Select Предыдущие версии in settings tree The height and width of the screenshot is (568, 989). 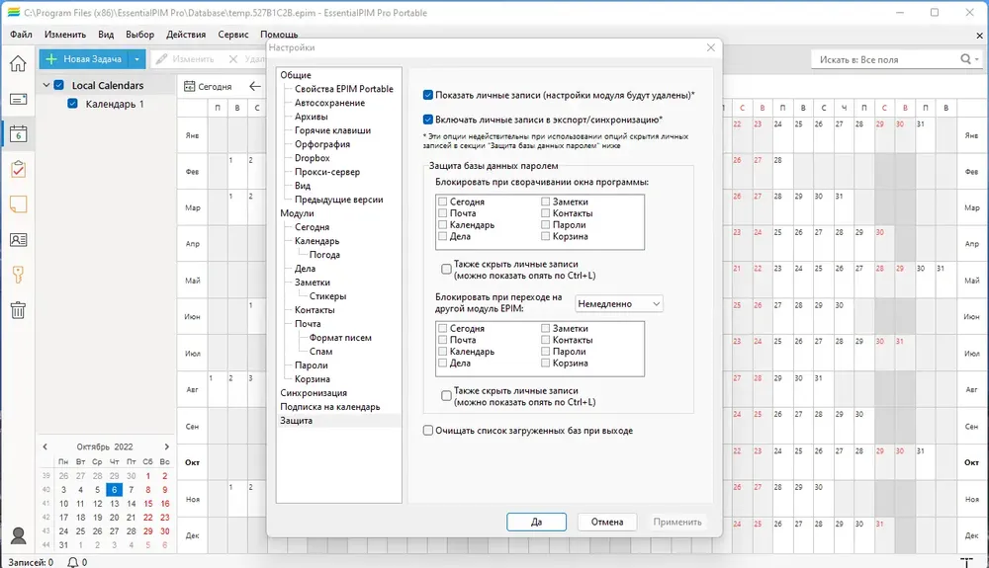tap(338, 200)
